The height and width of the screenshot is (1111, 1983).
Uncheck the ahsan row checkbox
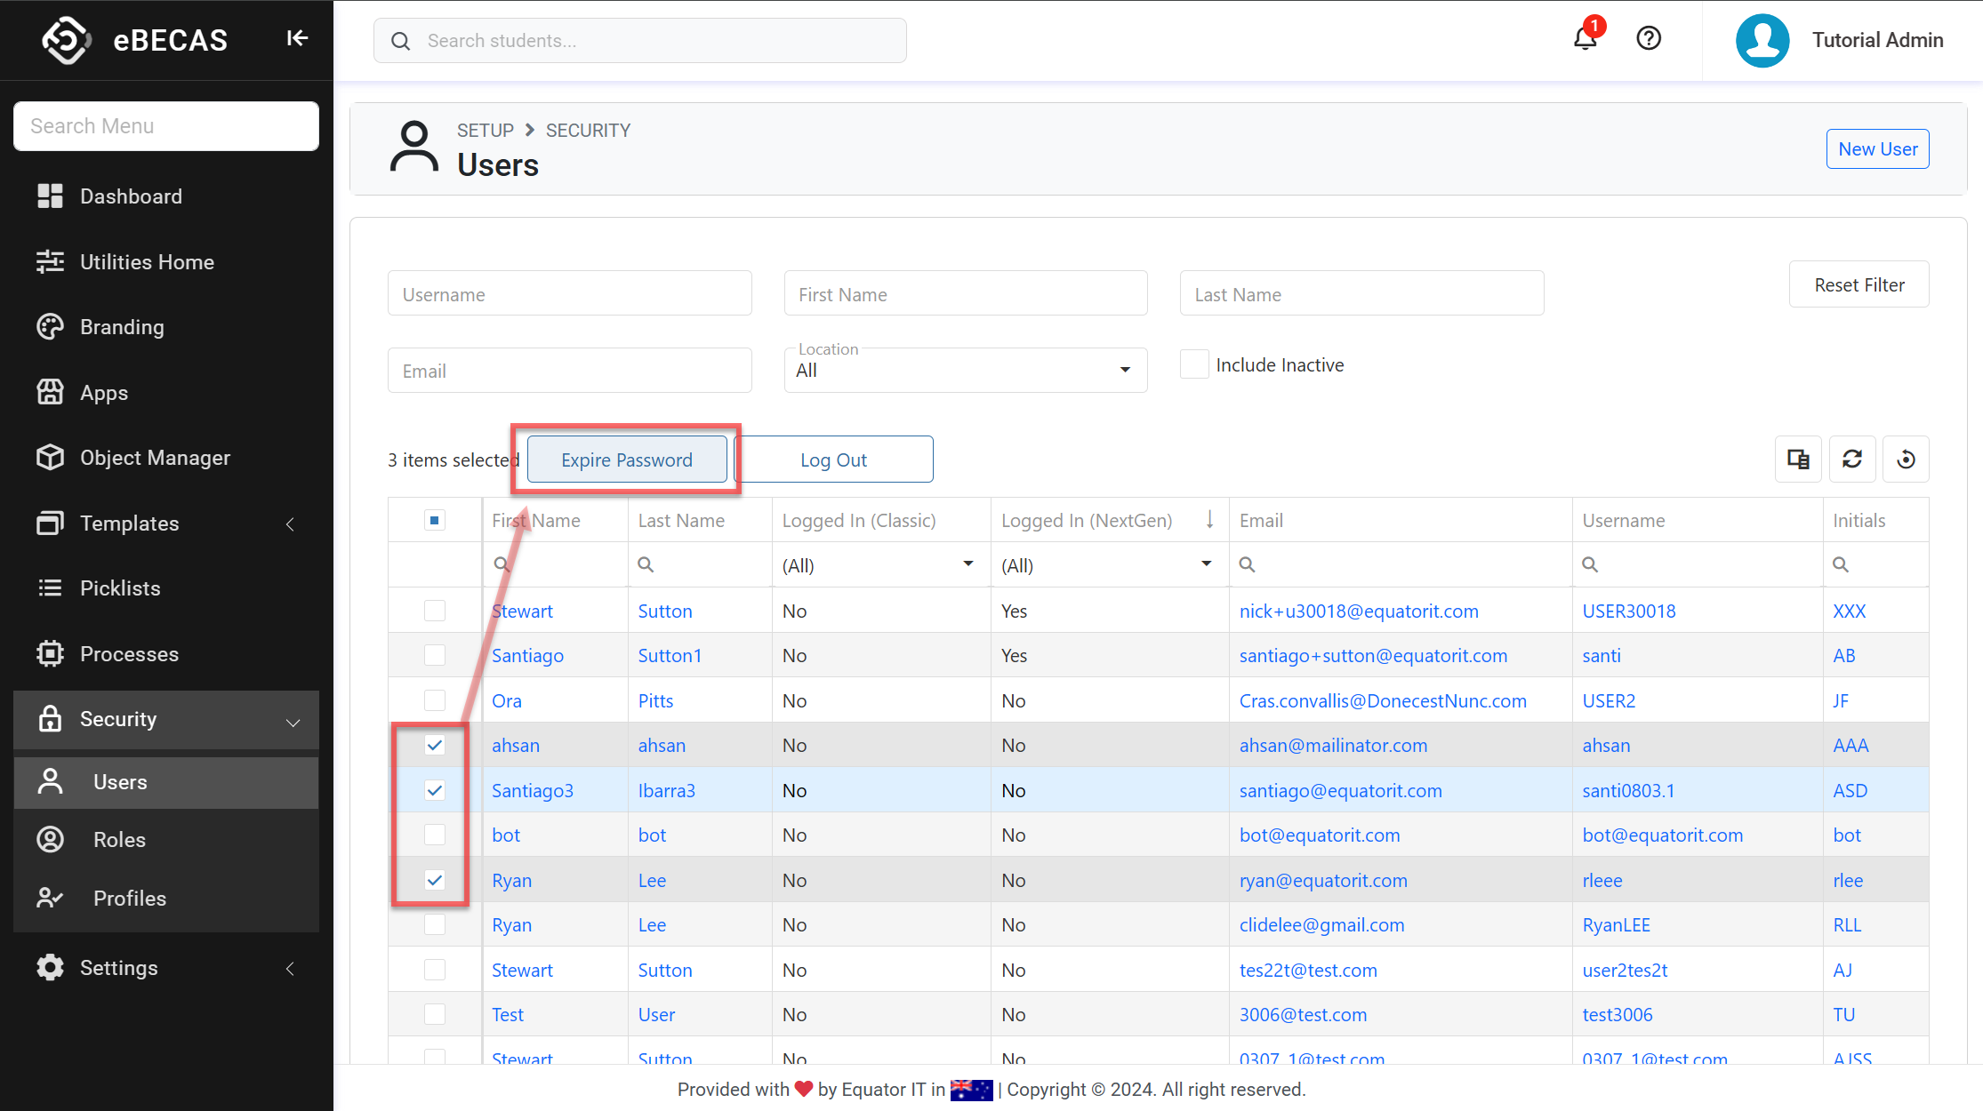[x=435, y=745]
